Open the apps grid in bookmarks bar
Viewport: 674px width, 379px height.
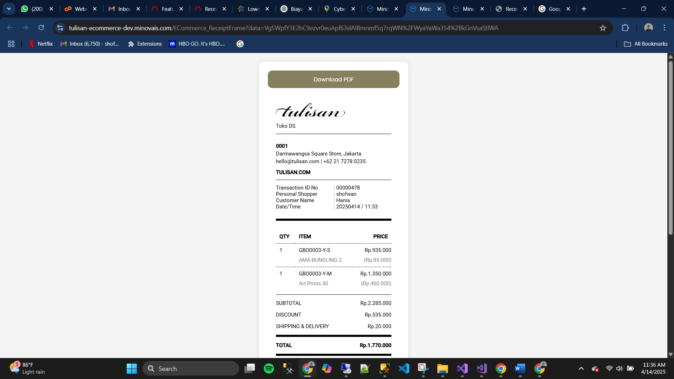[11, 44]
